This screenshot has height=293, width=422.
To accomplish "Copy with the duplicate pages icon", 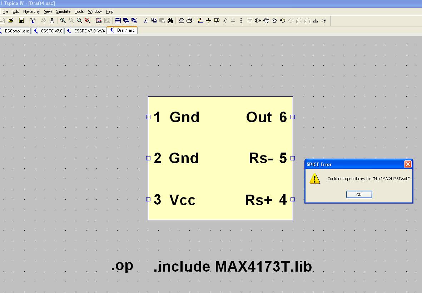I will [154, 20].
